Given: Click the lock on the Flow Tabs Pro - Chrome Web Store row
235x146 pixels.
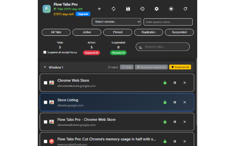Looking at the screenshot, I should coord(165,122).
